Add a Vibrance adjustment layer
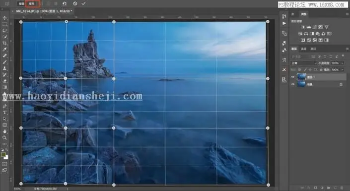 point(327,27)
